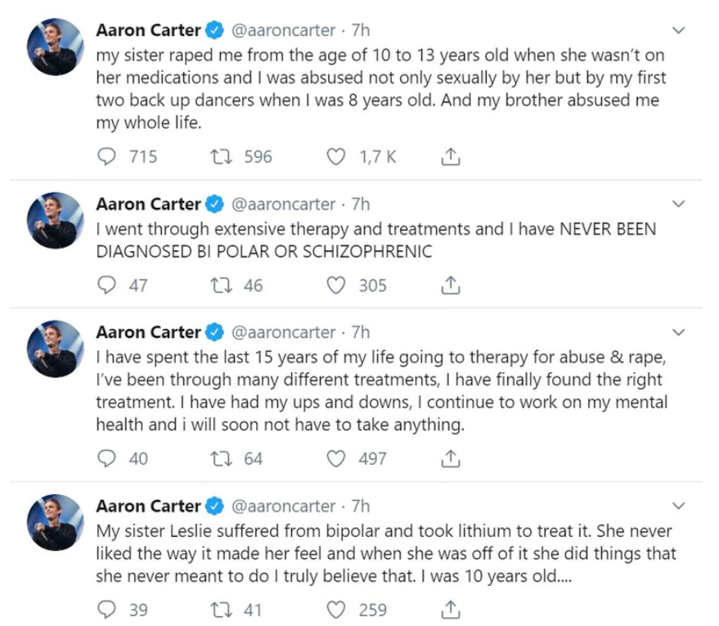Open the 715 reply count link
719x626 pixels.
(x=131, y=156)
